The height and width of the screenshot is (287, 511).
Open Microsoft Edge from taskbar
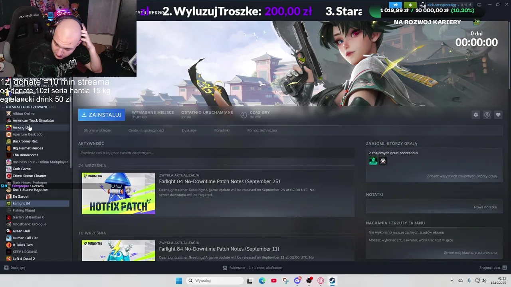tap(262, 281)
